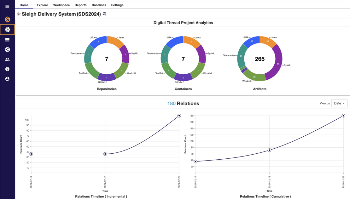Open the help question mark icon
Viewport: 350px width, 199px height.
click(7, 69)
